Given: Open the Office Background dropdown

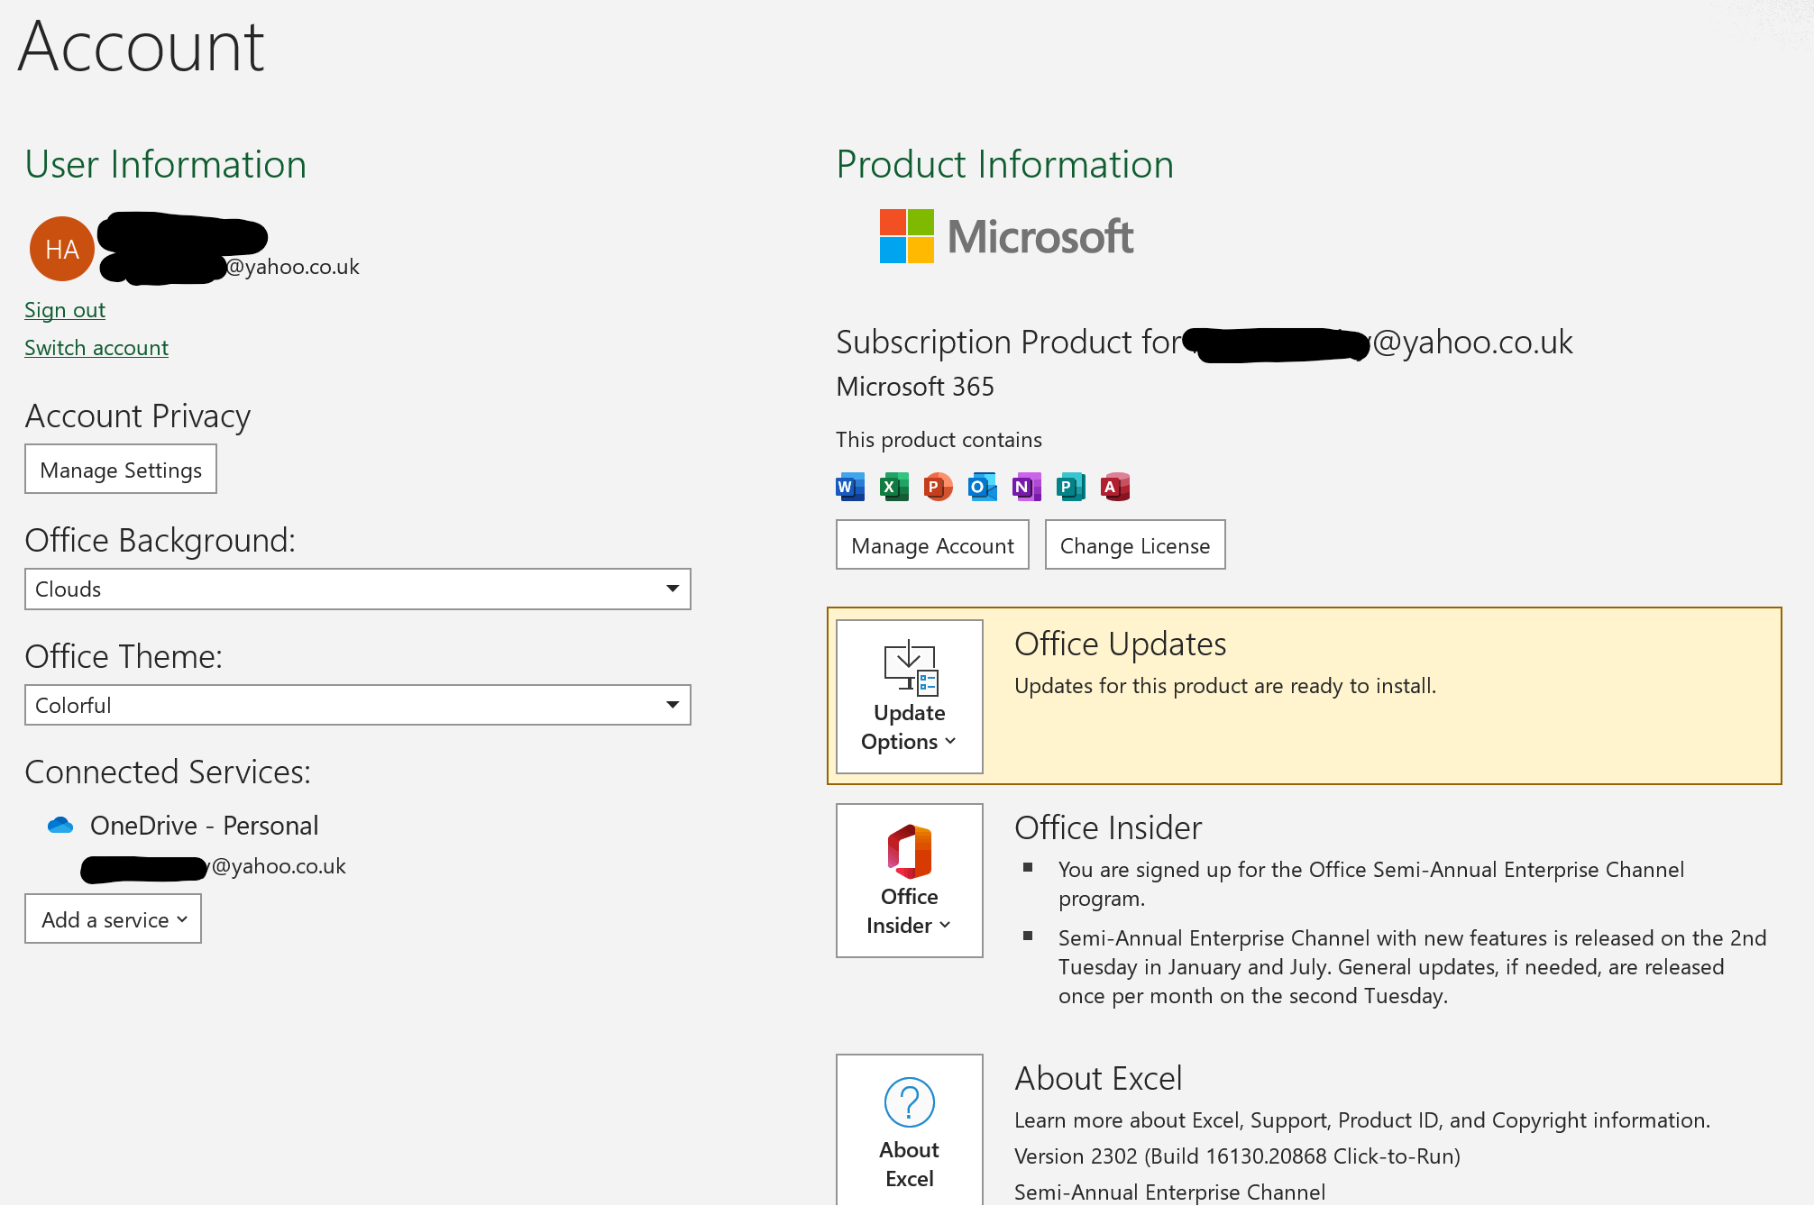Looking at the screenshot, I should [x=357, y=589].
